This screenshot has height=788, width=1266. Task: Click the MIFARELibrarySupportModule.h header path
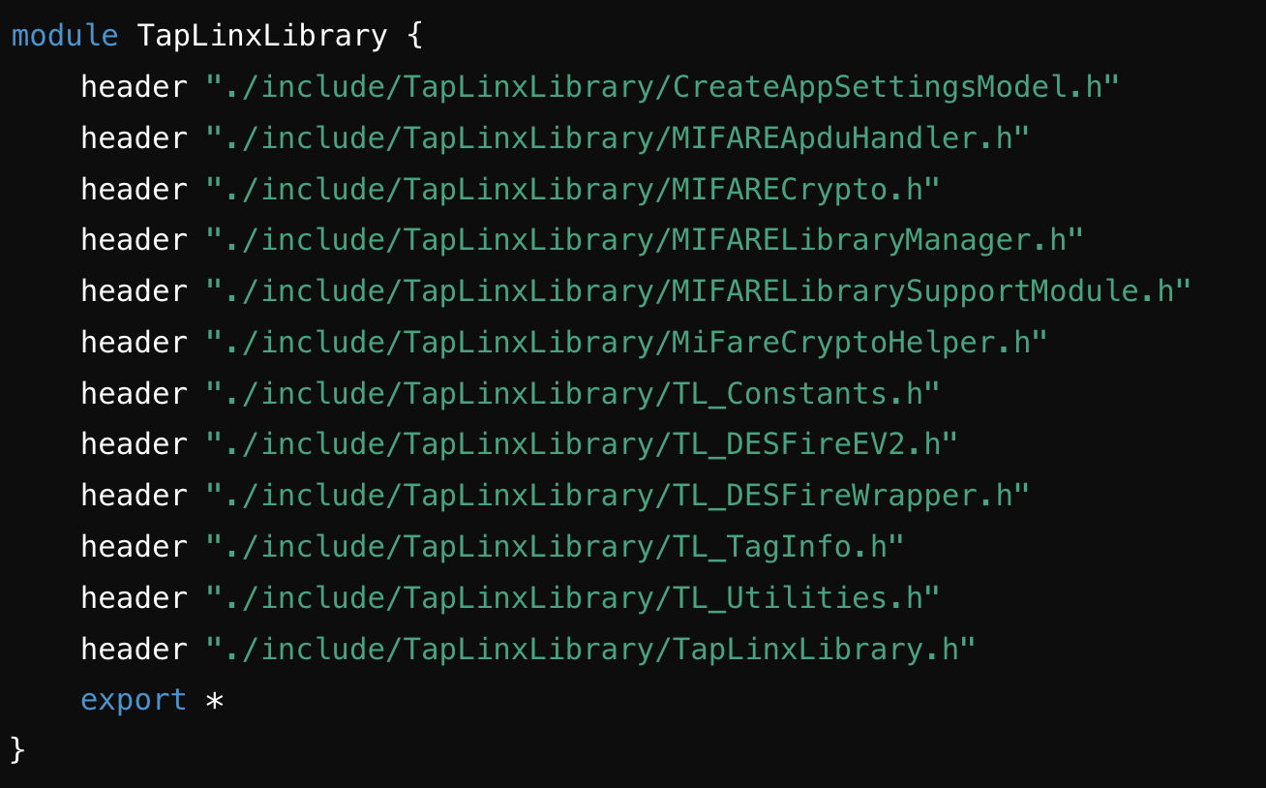click(x=698, y=291)
